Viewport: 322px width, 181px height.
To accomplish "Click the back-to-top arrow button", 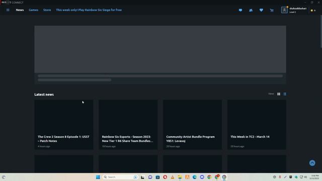I will 312,163.
